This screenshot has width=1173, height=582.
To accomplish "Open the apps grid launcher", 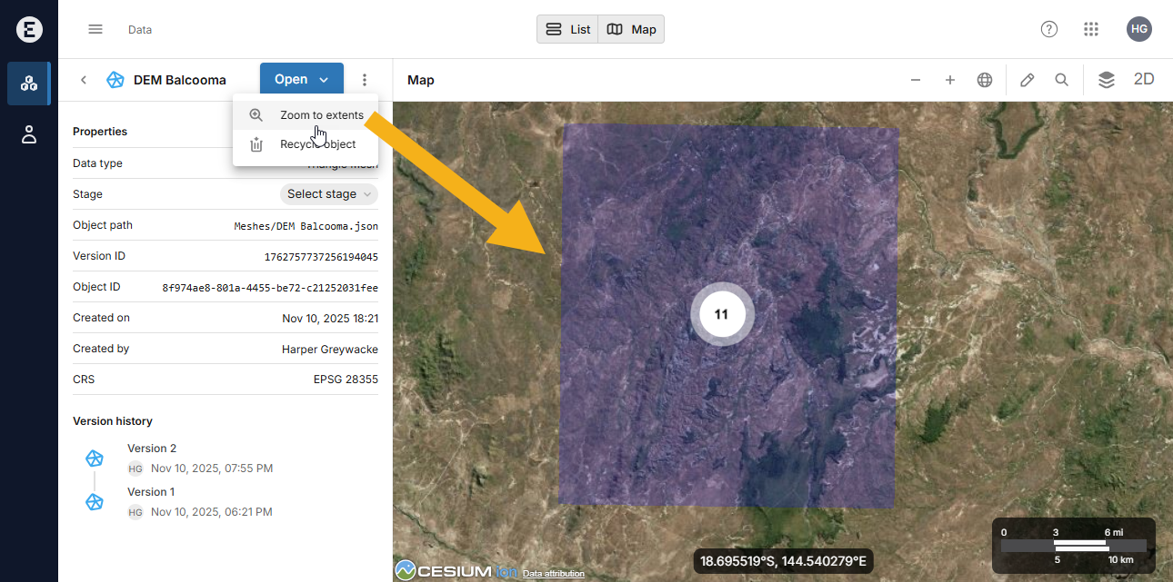I will pyautogui.click(x=1091, y=29).
